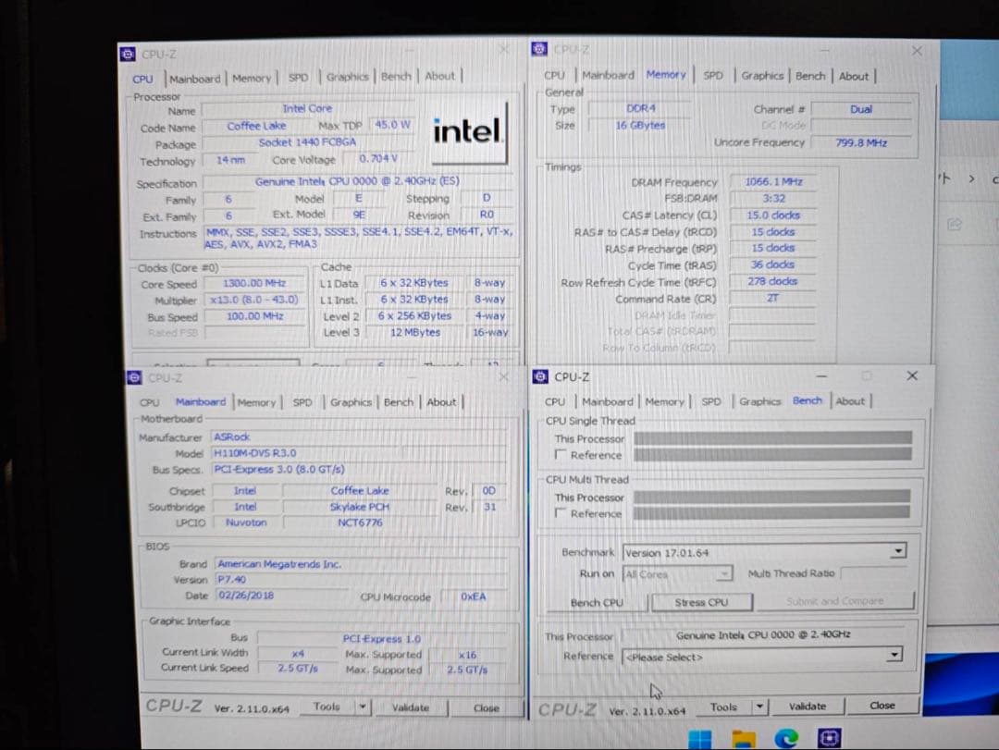Open File Explorer from the taskbar
Viewport: 999px width, 750px height.
(743, 737)
